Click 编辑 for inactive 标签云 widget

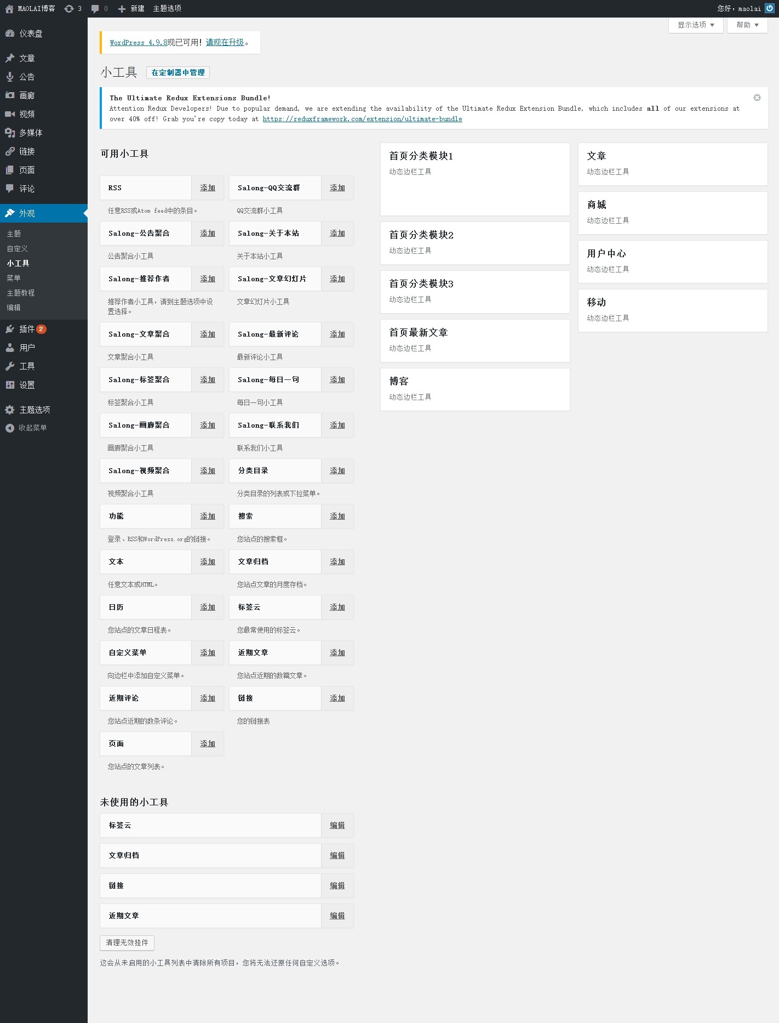click(x=337, y=826)
